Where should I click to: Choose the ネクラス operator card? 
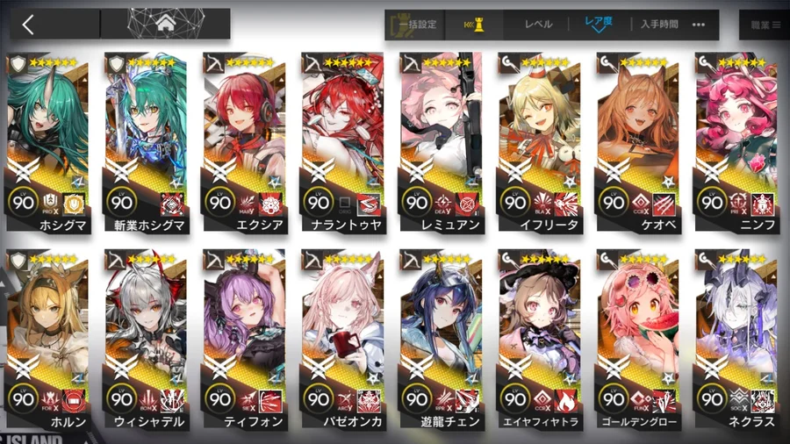pyautogui.click(x=737, y=340)
